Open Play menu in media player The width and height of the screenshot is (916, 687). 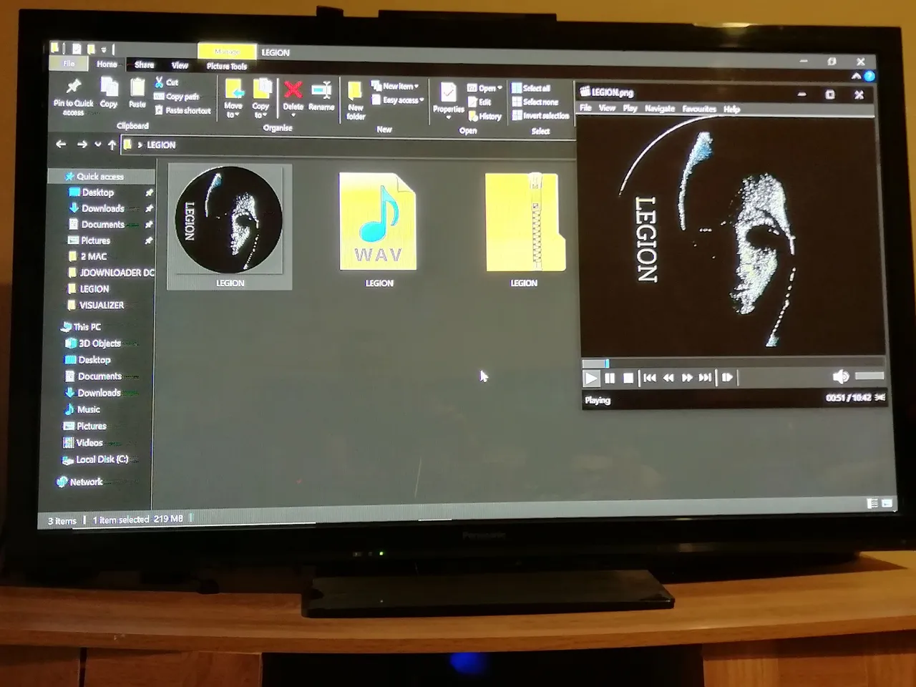click(630, 109)
